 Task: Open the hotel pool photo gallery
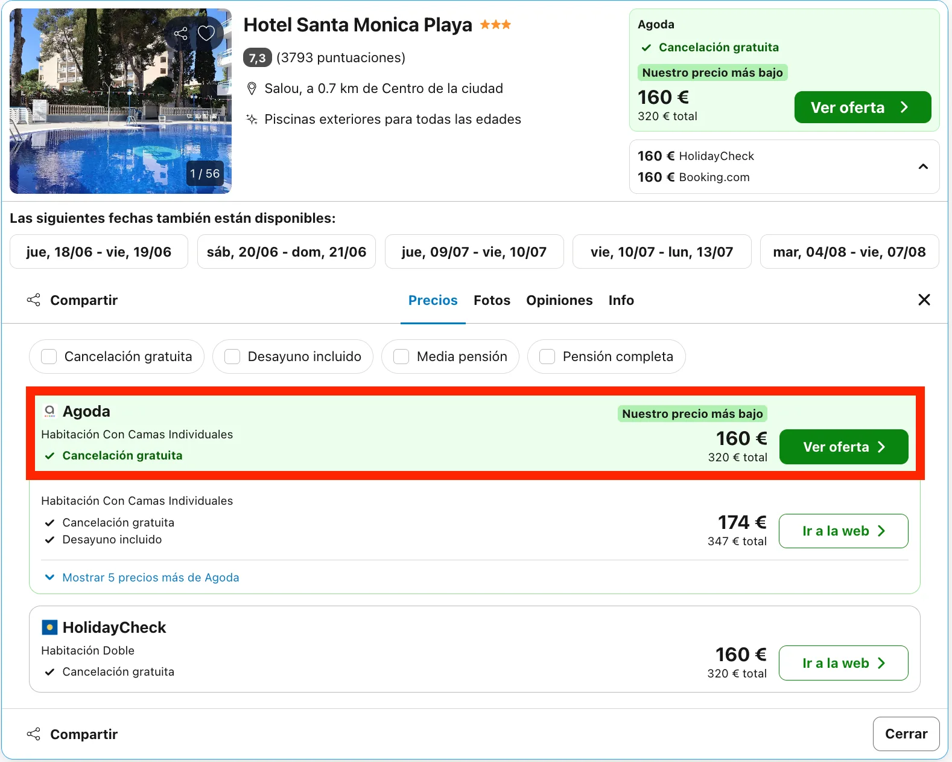(121, 101)
